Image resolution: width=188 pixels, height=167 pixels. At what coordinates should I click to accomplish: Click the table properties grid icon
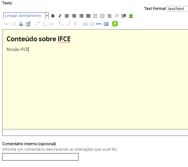point(85,24)
